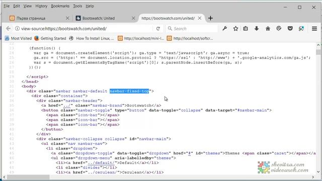Viewport: 322px width, 181px height.
Task: Open developer tools with the wrench icon
Action: (x=225, y=29)
